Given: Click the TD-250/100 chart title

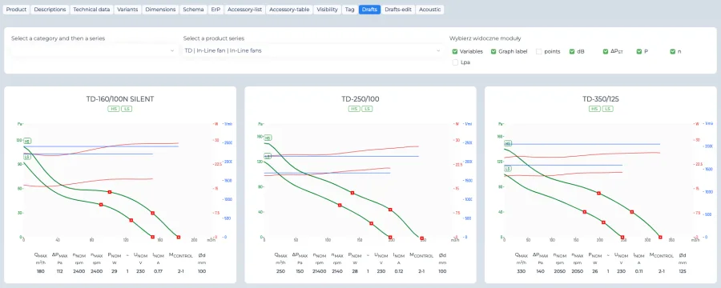Looking at the screenshot, I should [x=360, y=98].
